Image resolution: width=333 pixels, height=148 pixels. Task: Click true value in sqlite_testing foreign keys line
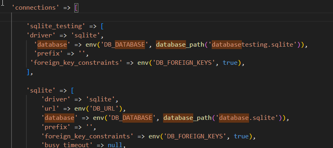[x=230, y=63]
